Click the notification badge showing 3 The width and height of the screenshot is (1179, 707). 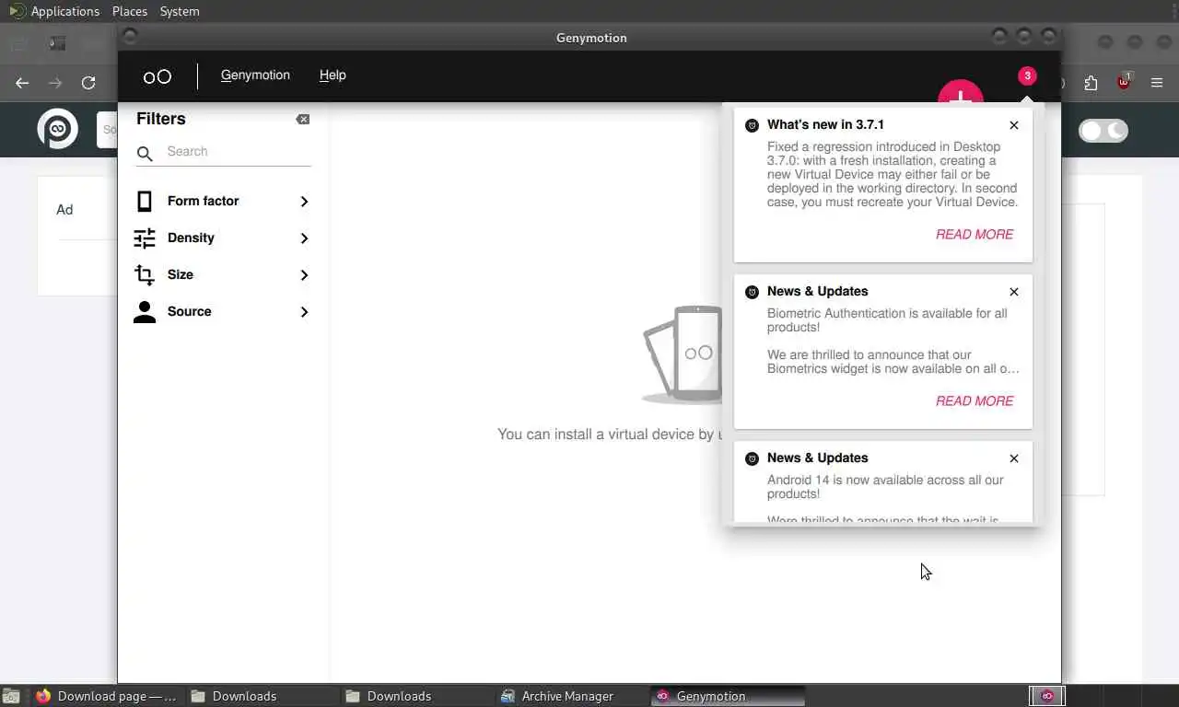[x=1027, y=76]
